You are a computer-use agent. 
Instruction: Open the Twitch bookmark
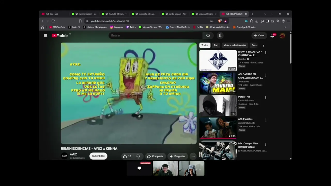pos(131,27)
